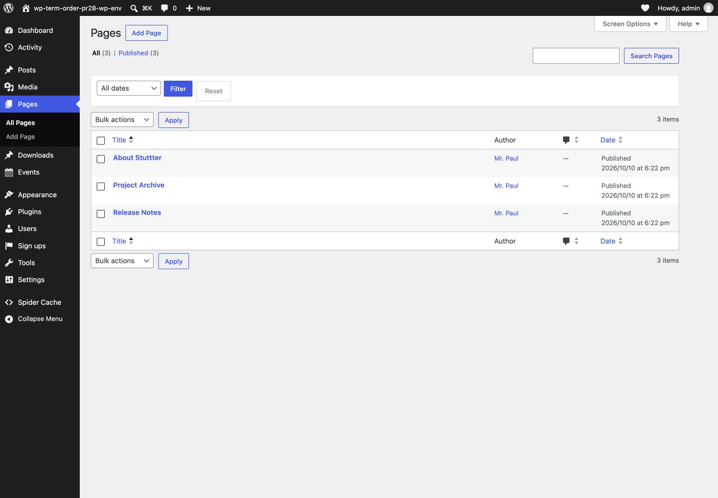The image size is (718, 498).
Task: Click the Posts pushpin icon
Action: coord(9,70)
